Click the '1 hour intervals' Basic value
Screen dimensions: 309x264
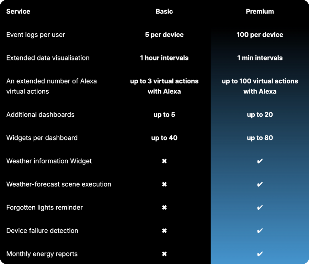pyautogui.click(x=164, y=58)
